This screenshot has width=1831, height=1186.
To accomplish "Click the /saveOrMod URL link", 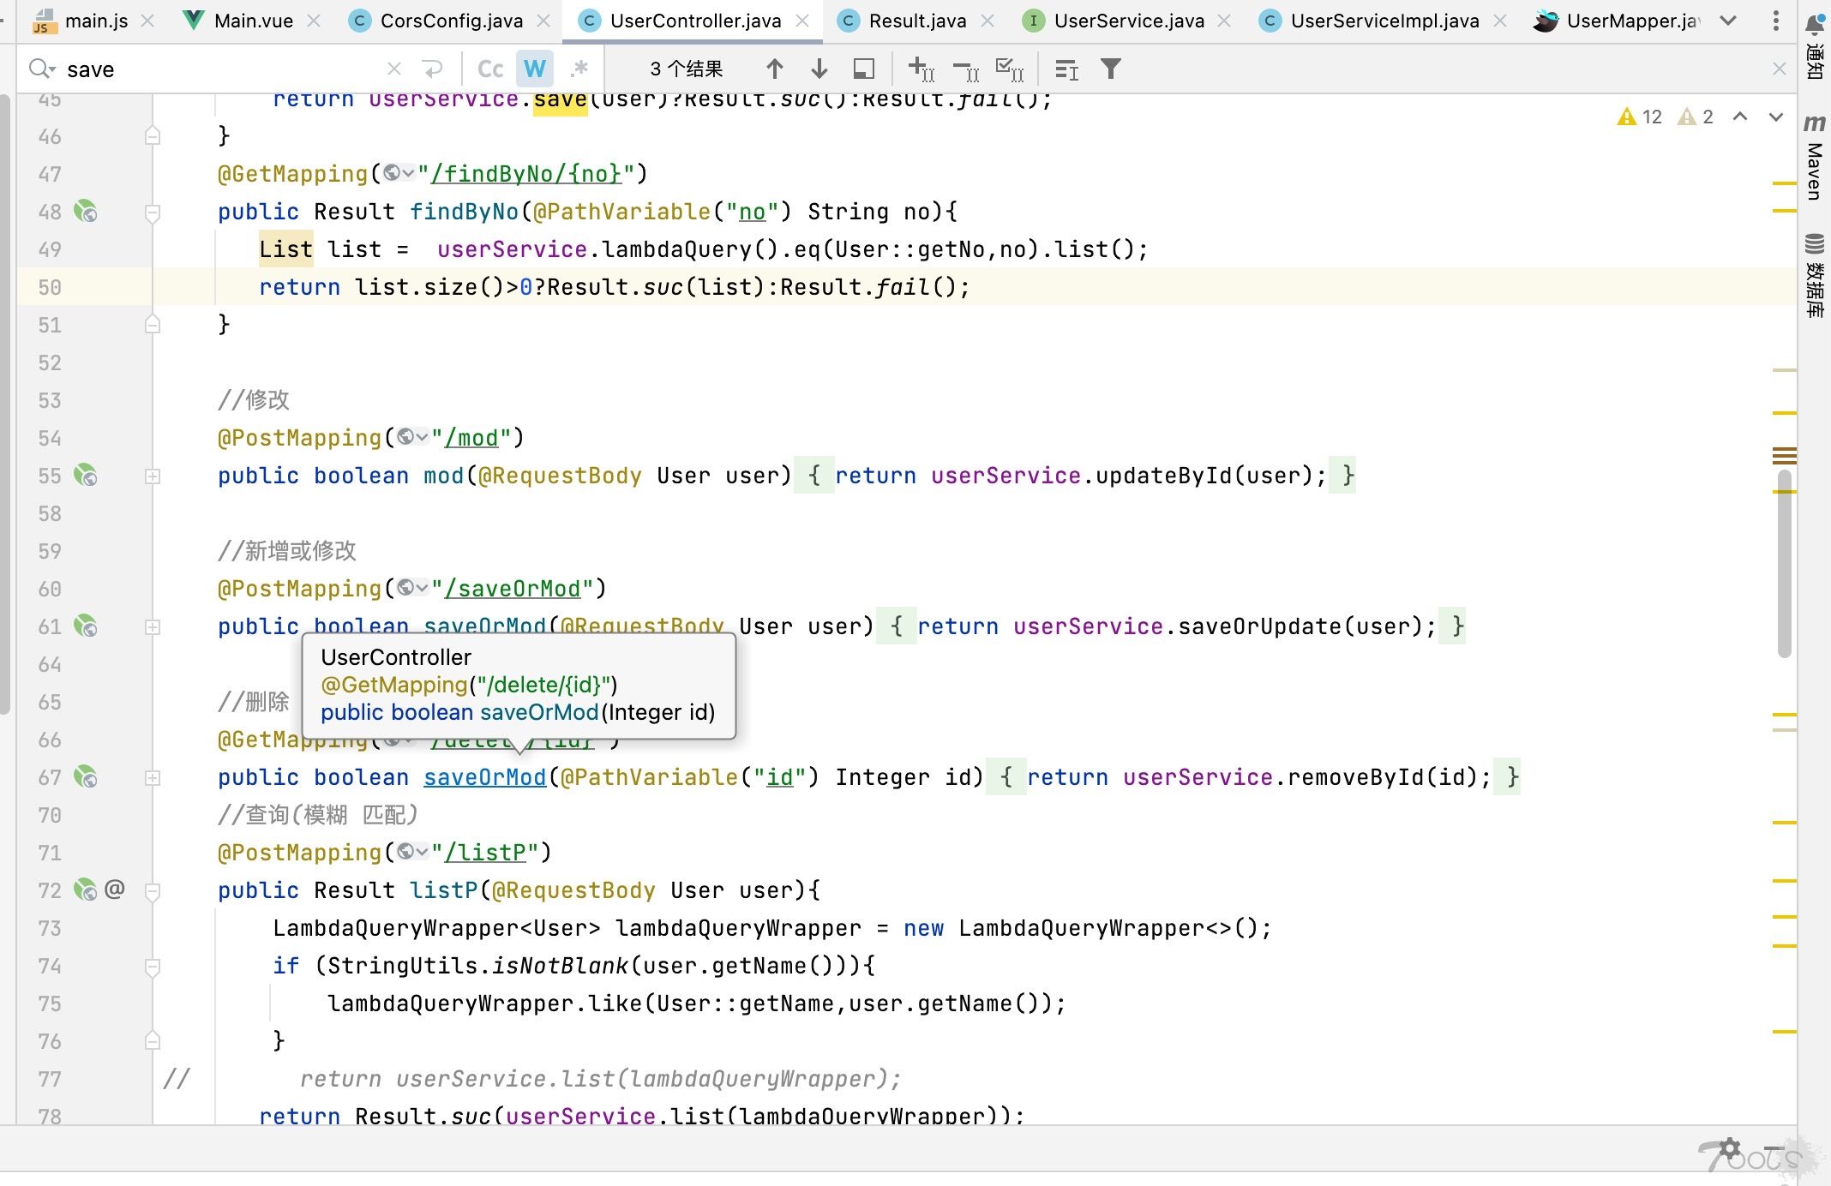I will tap(513, 589).
